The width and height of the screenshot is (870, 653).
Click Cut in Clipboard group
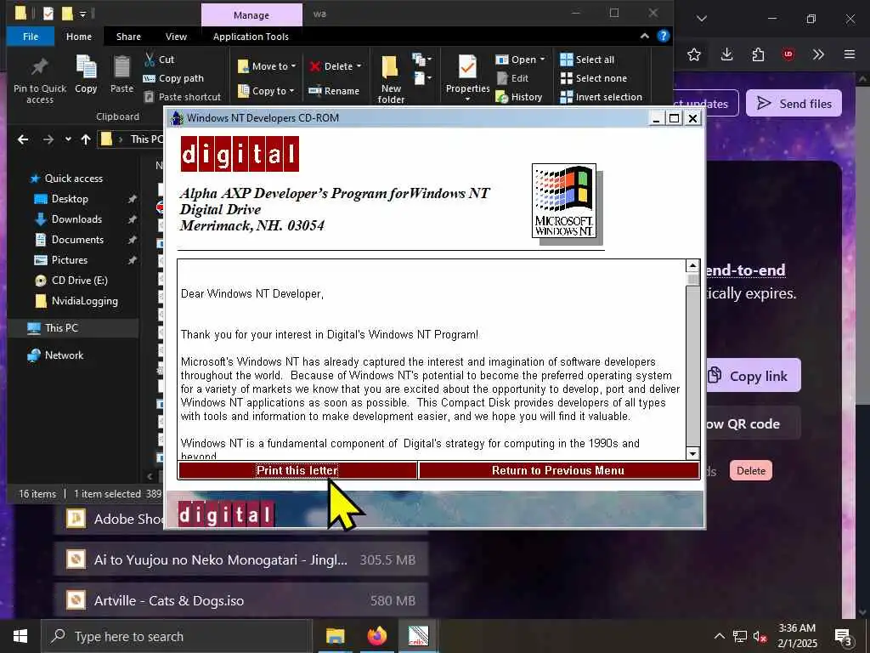[x=159, y=60]
